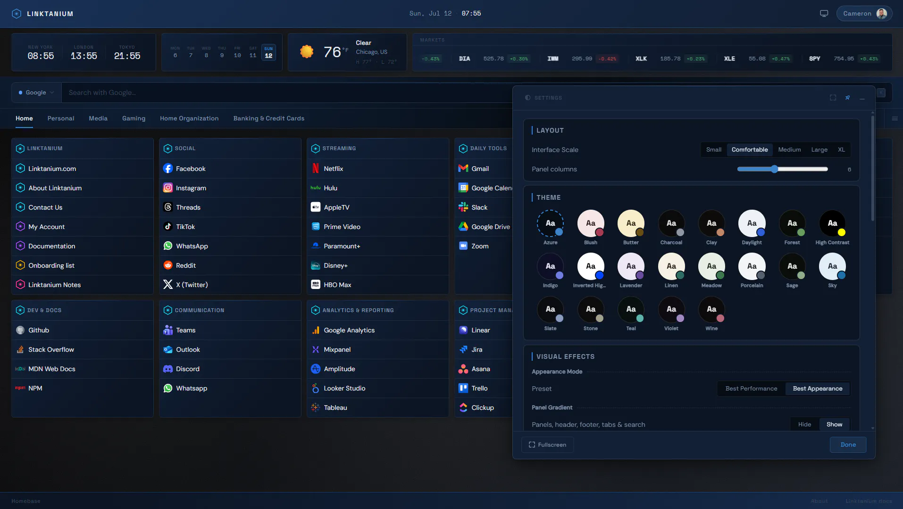The width and height of the screenshot is (903, 509).
Task: Expand Settings with the header maximize icon
Action: (833, 98)
